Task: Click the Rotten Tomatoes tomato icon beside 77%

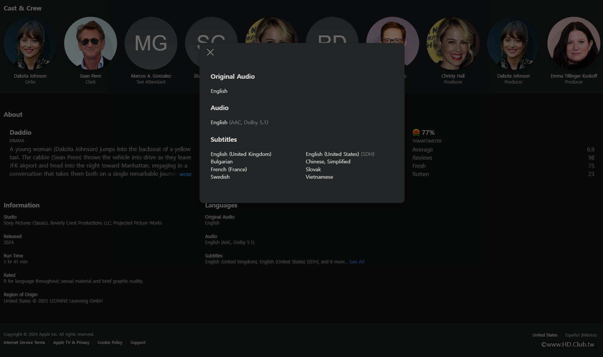Action: [416, 132]
